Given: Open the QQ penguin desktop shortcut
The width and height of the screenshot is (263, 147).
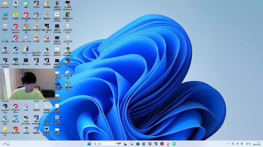Looking at the screenshot, I should (x=15, y=4).
